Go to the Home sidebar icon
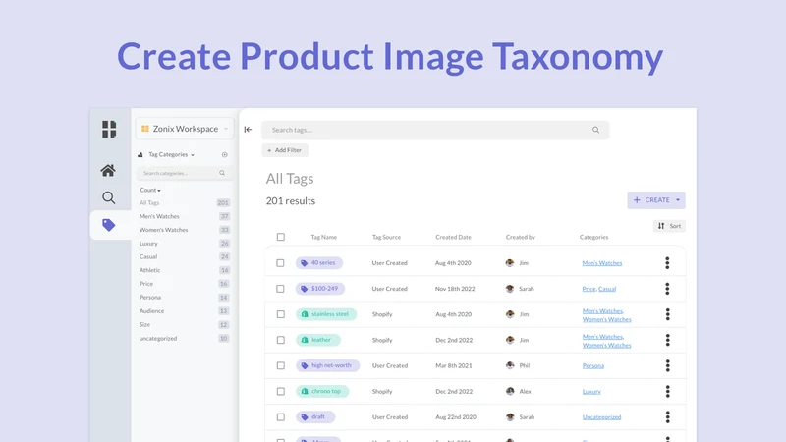The image size is (786, 442). [108, 170]
